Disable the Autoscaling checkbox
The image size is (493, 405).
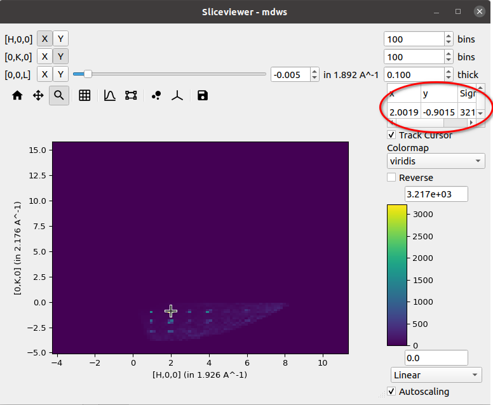click(x=391, y=392)
